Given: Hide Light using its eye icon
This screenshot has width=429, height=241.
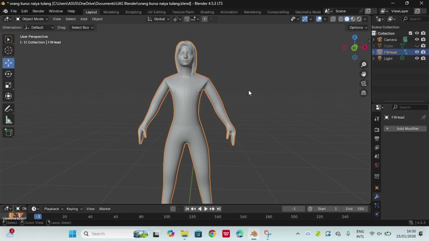Looking at the screenshot, I should tap(417, 58).
